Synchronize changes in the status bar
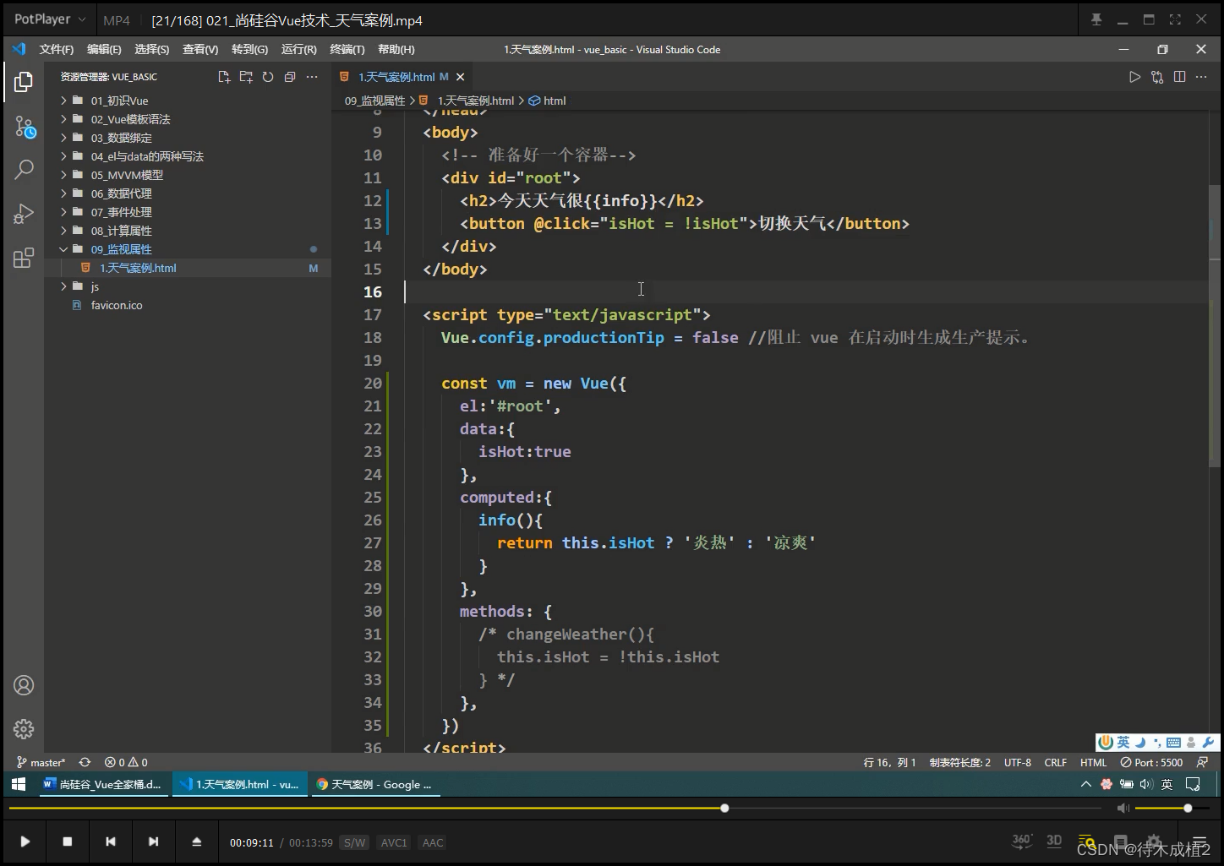Viewport: 1224px width, 866px height. (85, 762)
